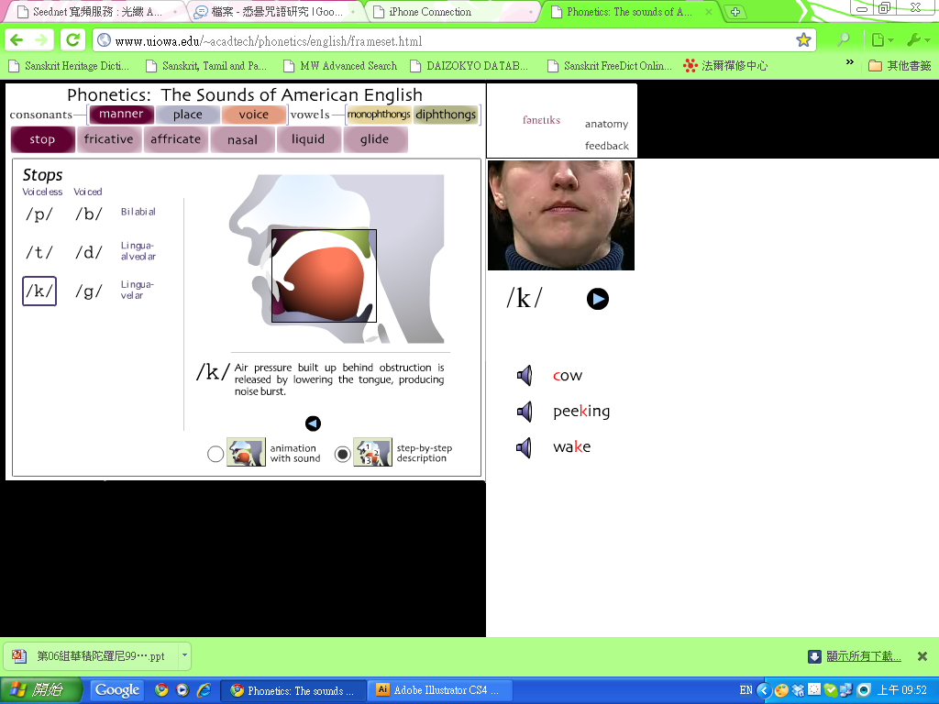Image resolution: width=939 pixels, height=704 pixels.
Task: Play audio for the word wake
Action: [525, 447]
